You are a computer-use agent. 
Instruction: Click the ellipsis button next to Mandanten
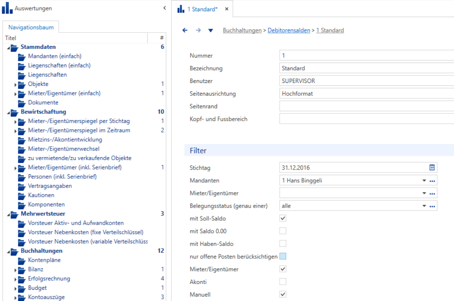(432, 181)
